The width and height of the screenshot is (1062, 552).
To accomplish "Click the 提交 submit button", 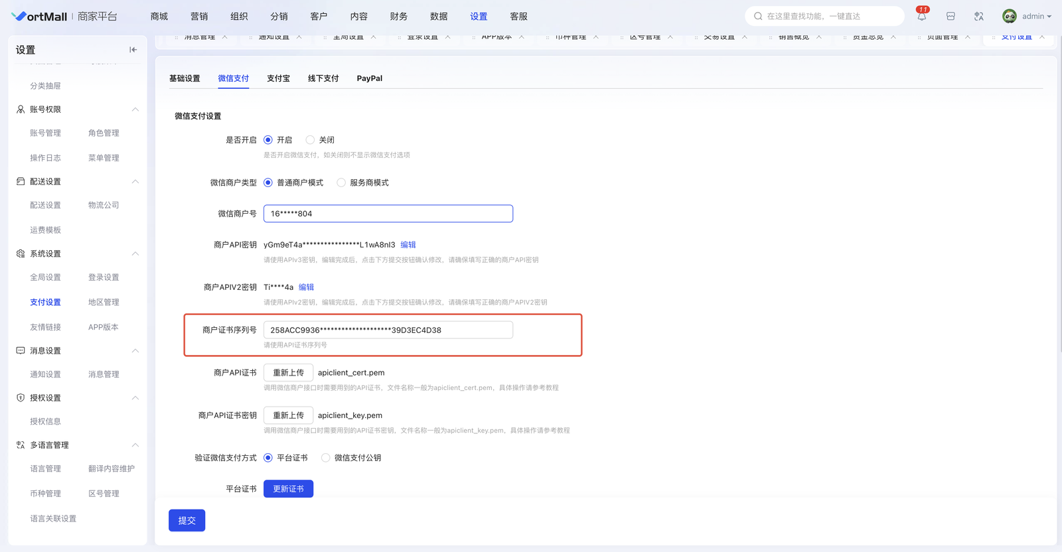I will click(187, 521).
